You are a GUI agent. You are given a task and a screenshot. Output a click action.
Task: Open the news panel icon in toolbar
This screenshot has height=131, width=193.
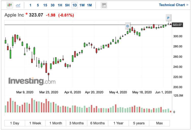point(104,5)
